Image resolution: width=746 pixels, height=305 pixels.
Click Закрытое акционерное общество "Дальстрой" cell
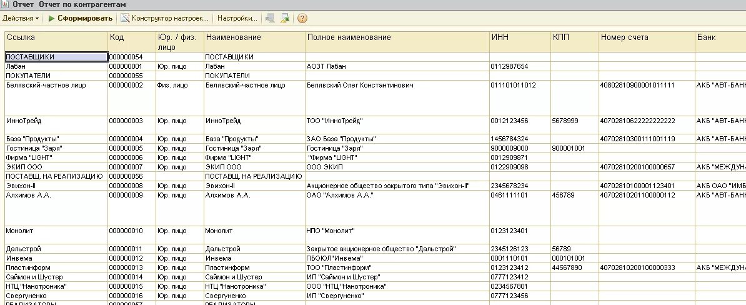coord(397,249)
